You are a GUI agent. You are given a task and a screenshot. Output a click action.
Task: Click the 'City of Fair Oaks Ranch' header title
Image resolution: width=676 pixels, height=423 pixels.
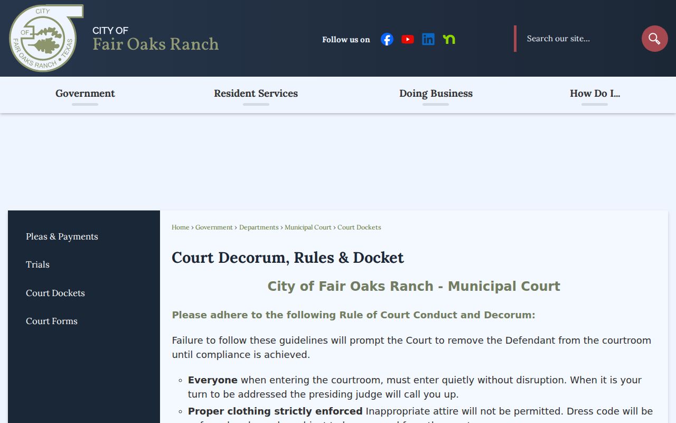[x=155, y=39]
